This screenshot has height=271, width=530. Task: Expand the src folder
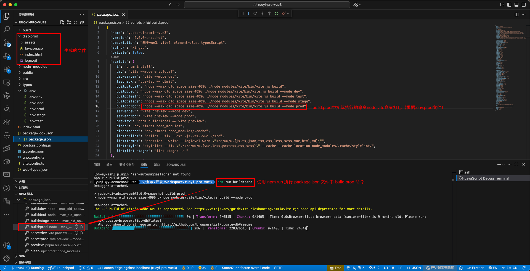tap(20, 78)
